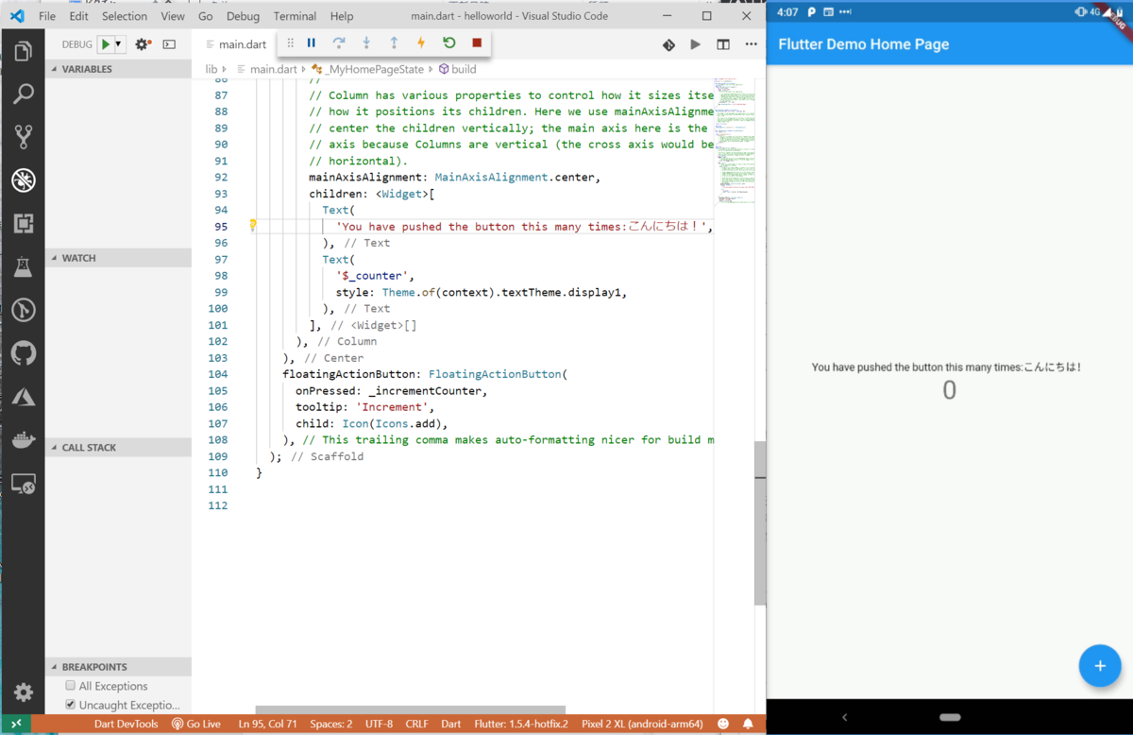Open the Go menu
1133x735 pixels.
pyautogui.click(x=206, y=16)
